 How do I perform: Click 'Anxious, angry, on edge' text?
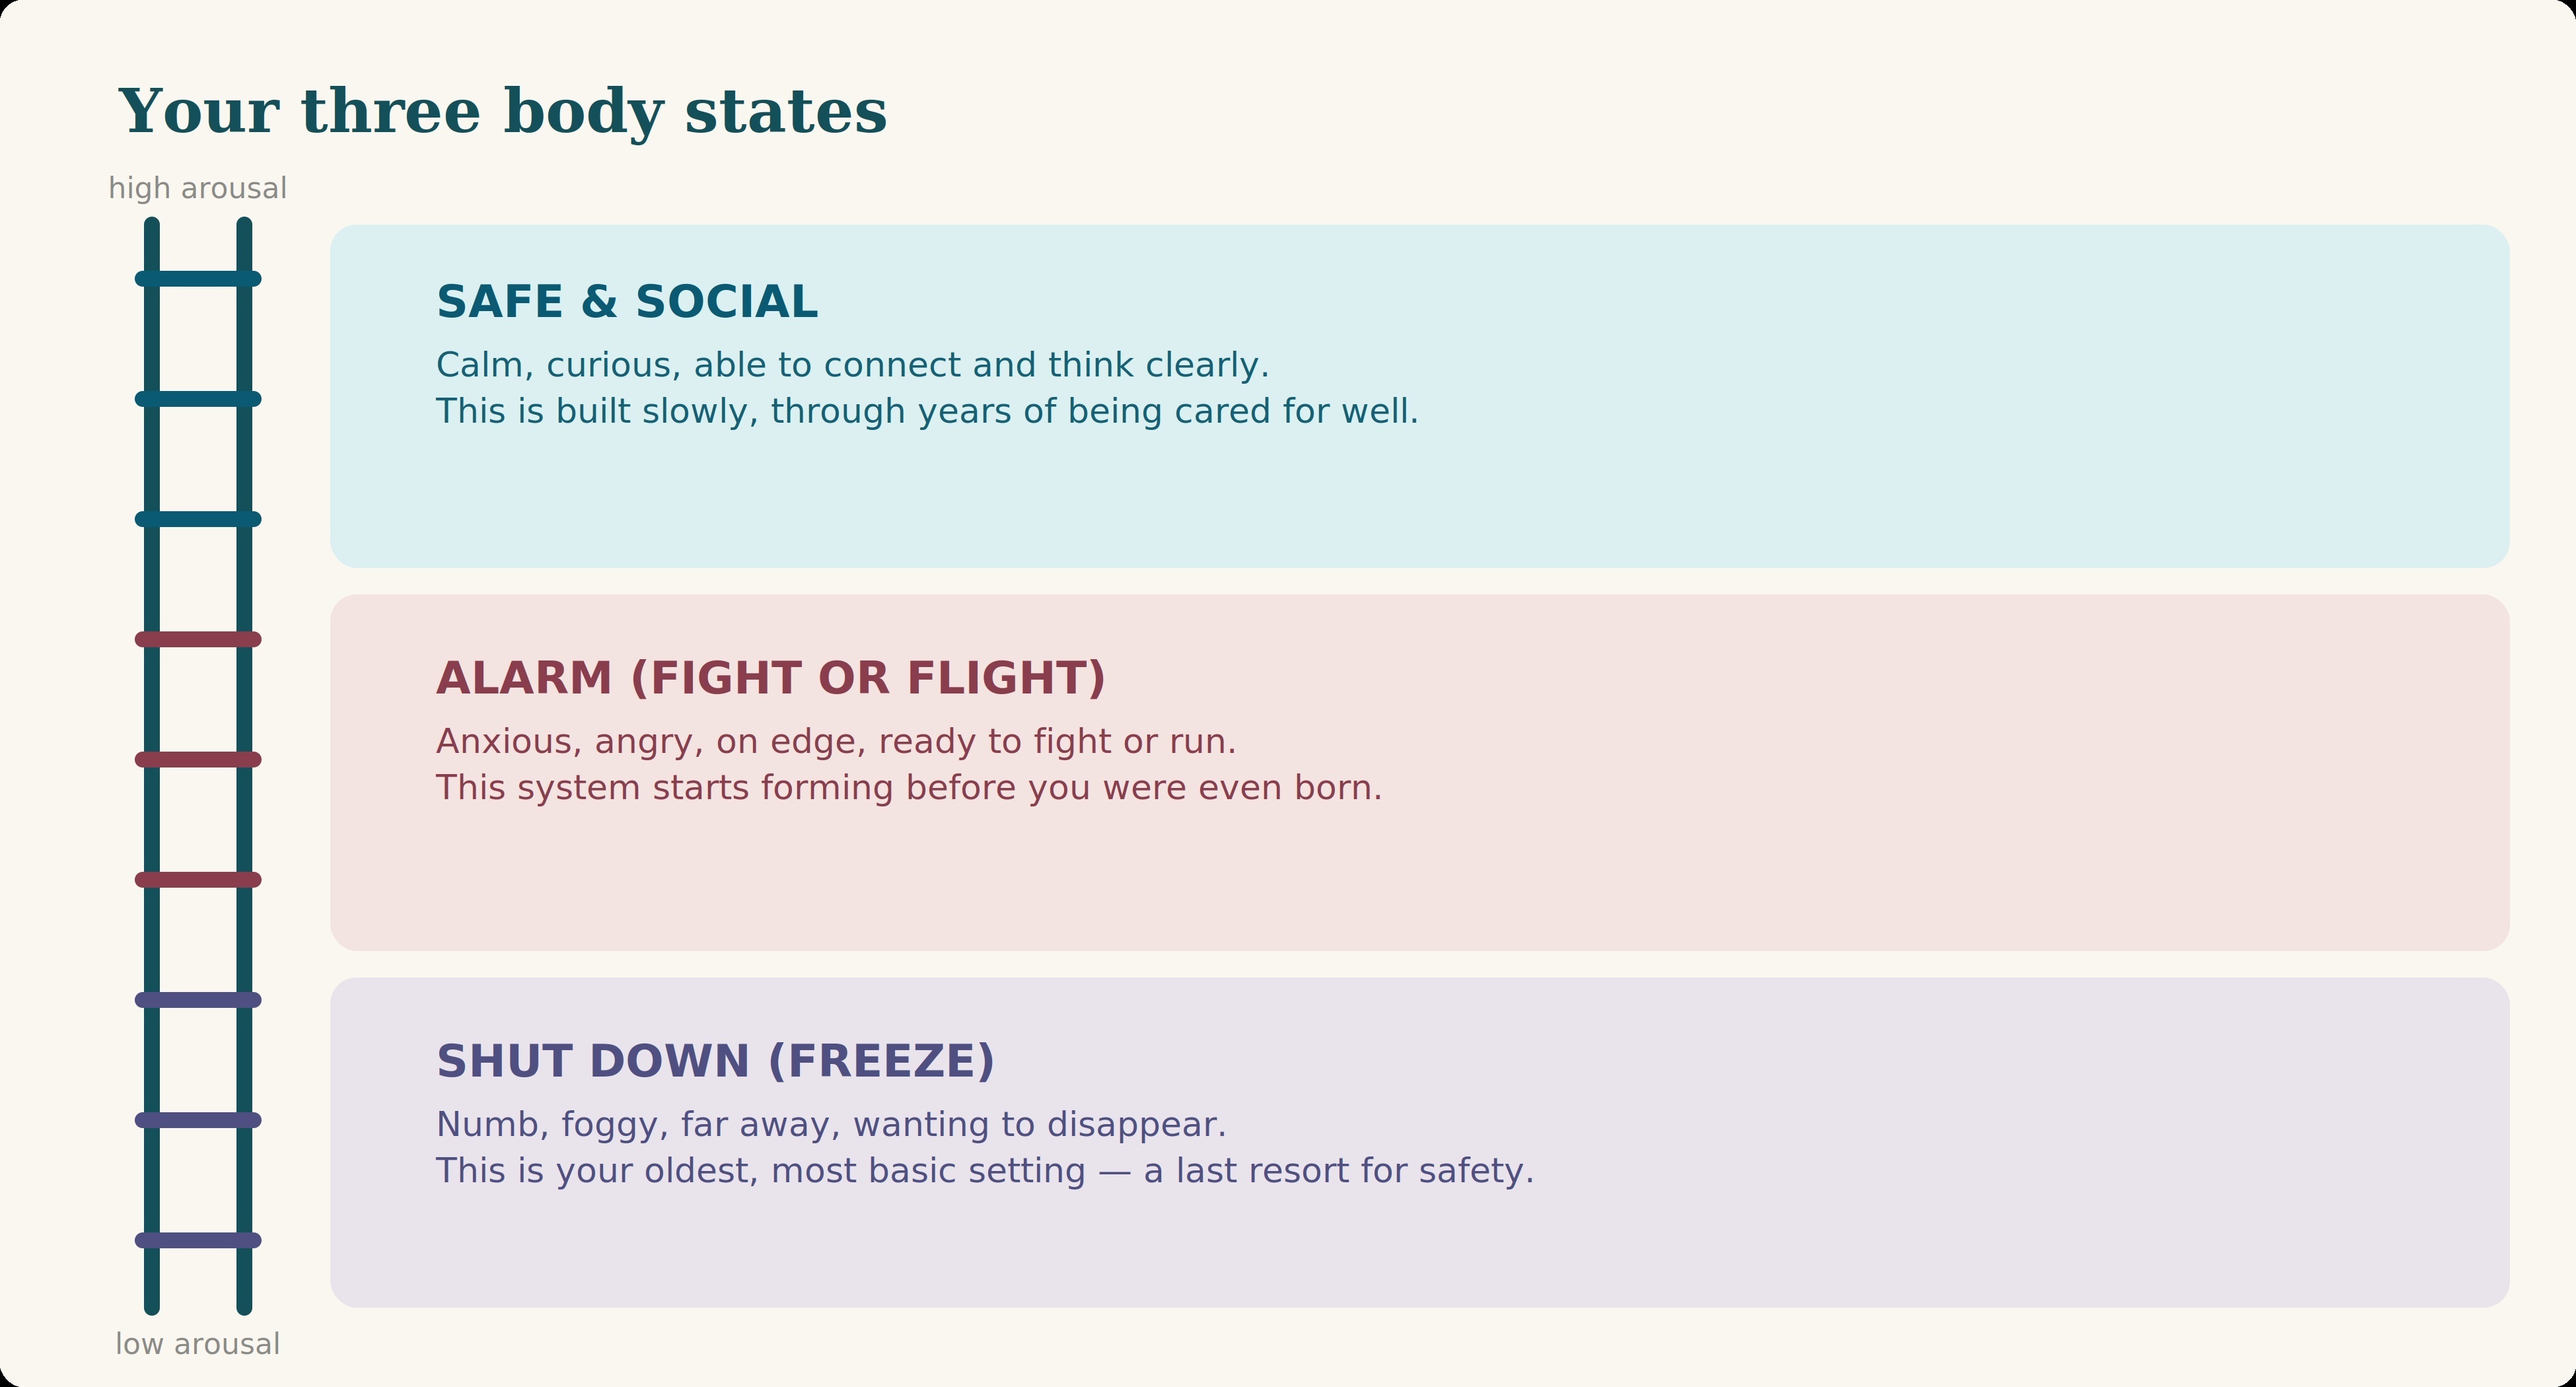[836, 742]
